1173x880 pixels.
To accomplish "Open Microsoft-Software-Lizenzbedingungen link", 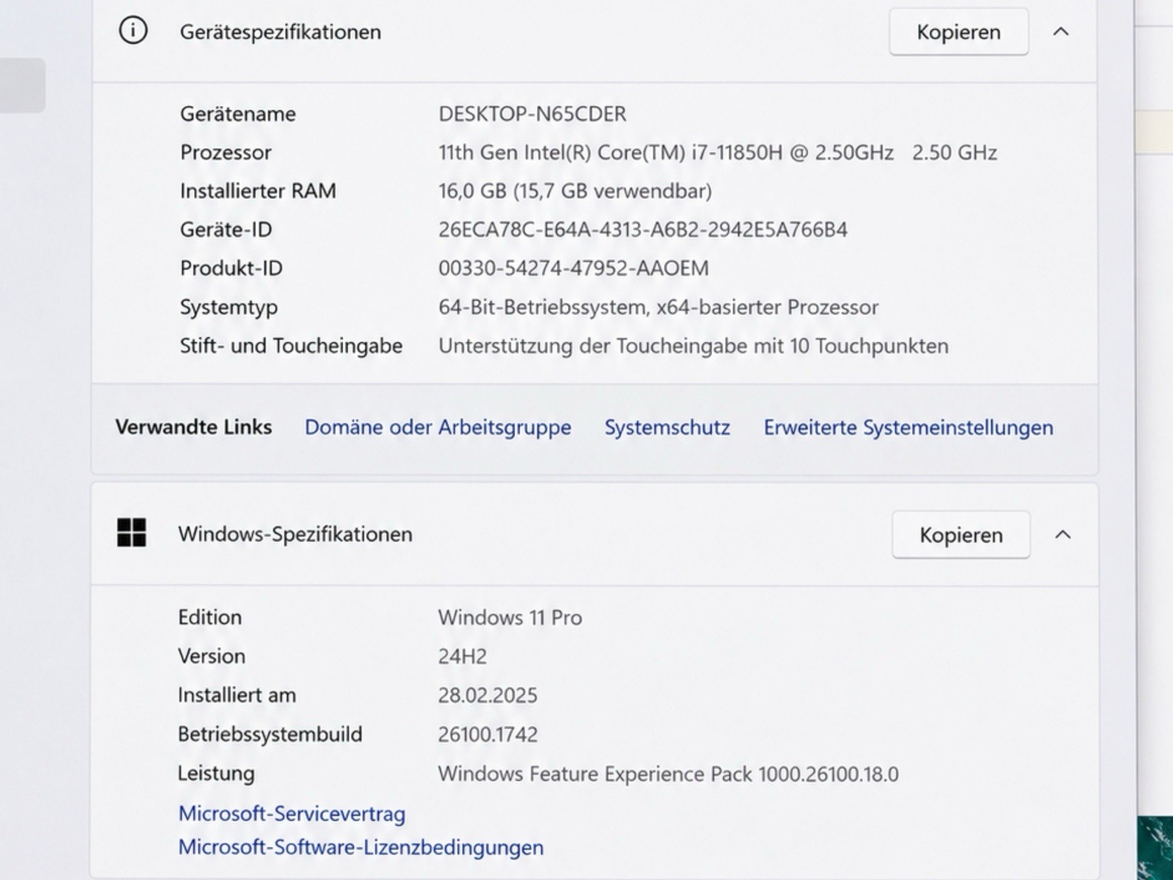I will (x=361, y=847).
